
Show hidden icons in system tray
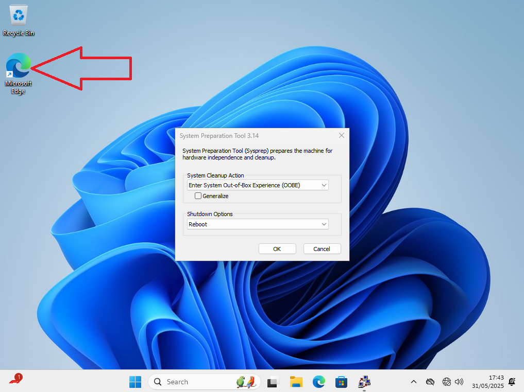[x=413, y=382]
